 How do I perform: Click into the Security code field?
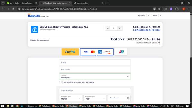click(x=116, y=98)
